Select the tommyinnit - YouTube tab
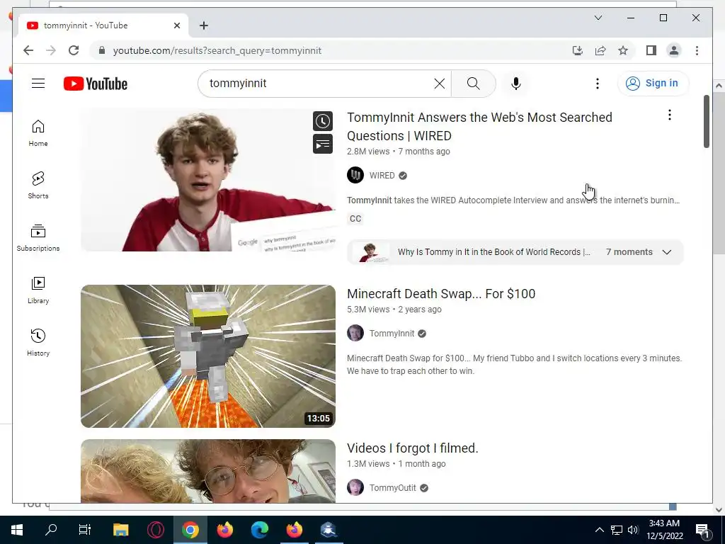Screen dimensions: 725x544 (x=103, y=25)
